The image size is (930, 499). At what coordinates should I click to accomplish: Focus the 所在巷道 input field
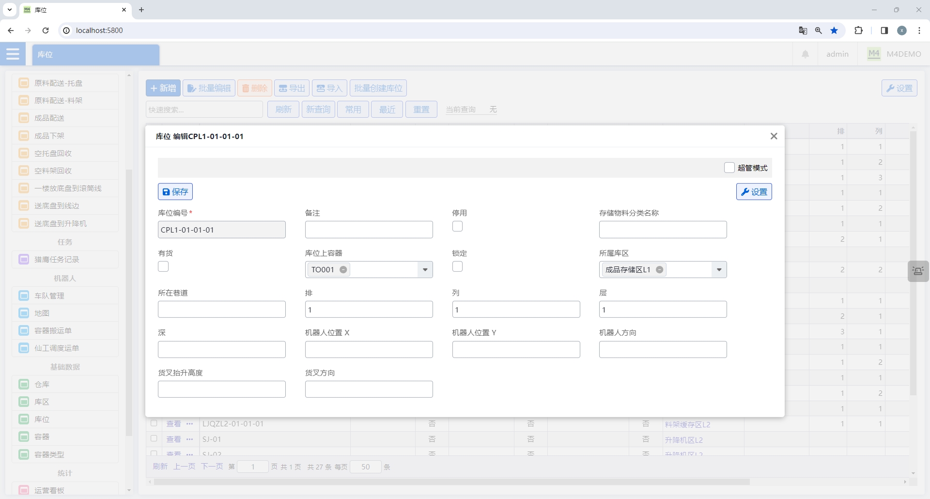(221, 310)
